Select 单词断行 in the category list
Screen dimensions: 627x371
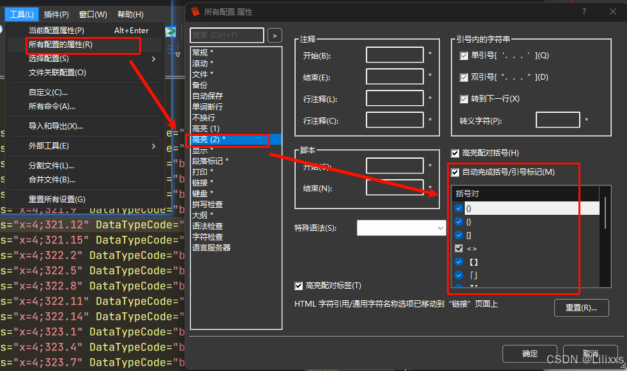pyautogui.click(x=236, y=106)
